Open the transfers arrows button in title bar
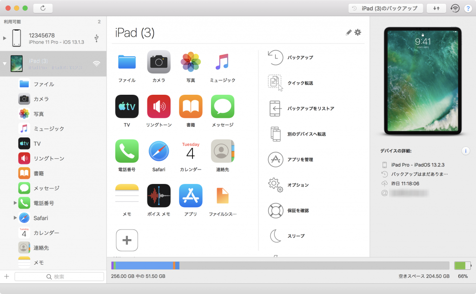476x294 pixels. click(436, 8)
